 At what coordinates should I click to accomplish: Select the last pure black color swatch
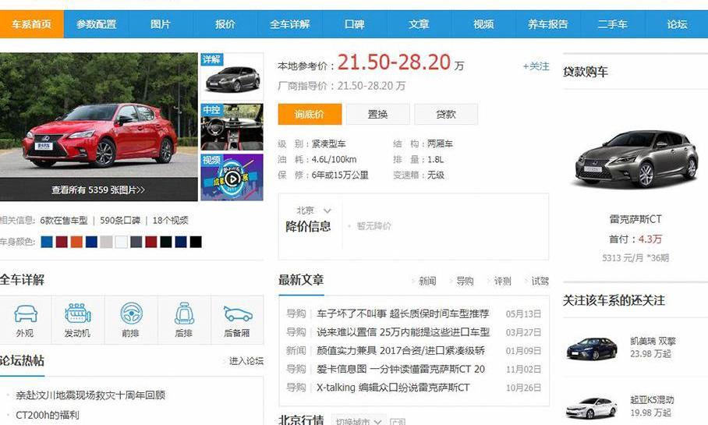click(196, 242)
